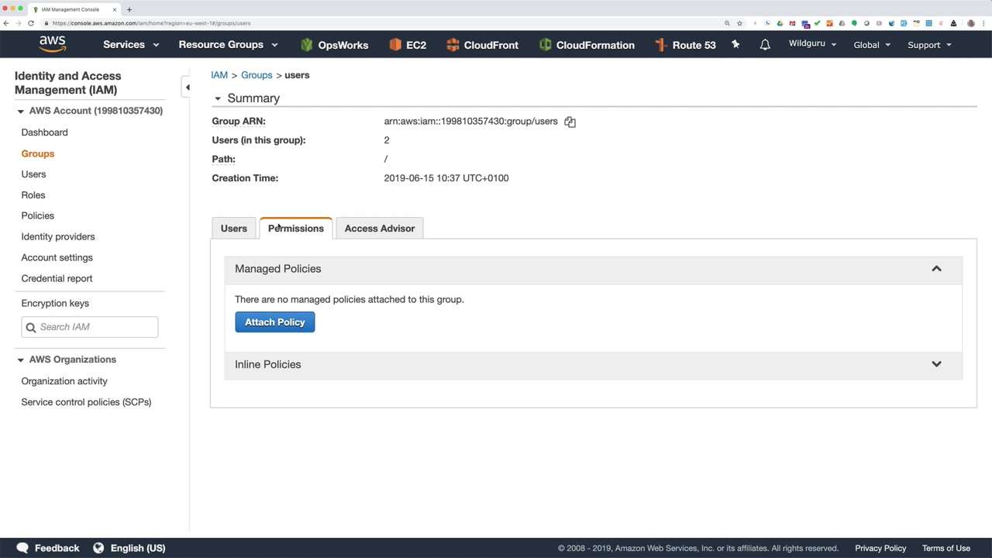Open the Resource Groups dropdown
Screen dimensions: 992x558
click(x=228, y=45)
